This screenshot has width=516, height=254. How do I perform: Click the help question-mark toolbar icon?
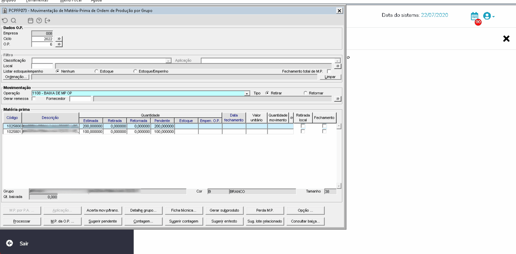point(39,20)
